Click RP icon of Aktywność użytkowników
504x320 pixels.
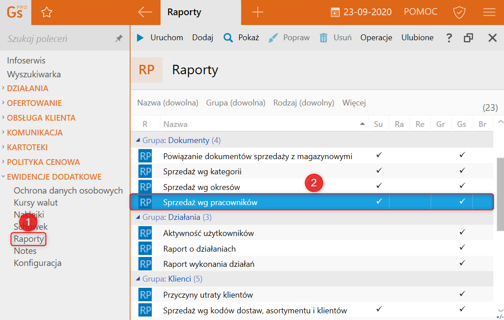[x=145, y=233]
